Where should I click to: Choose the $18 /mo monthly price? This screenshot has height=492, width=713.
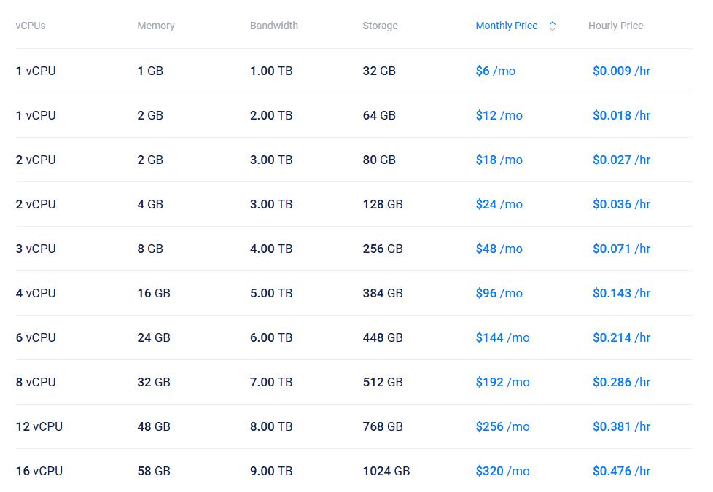point(499,160)
